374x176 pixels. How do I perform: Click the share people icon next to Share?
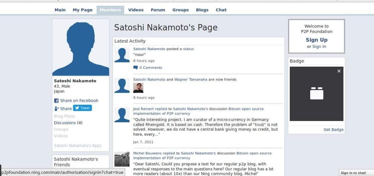click(x=57, y=109)
